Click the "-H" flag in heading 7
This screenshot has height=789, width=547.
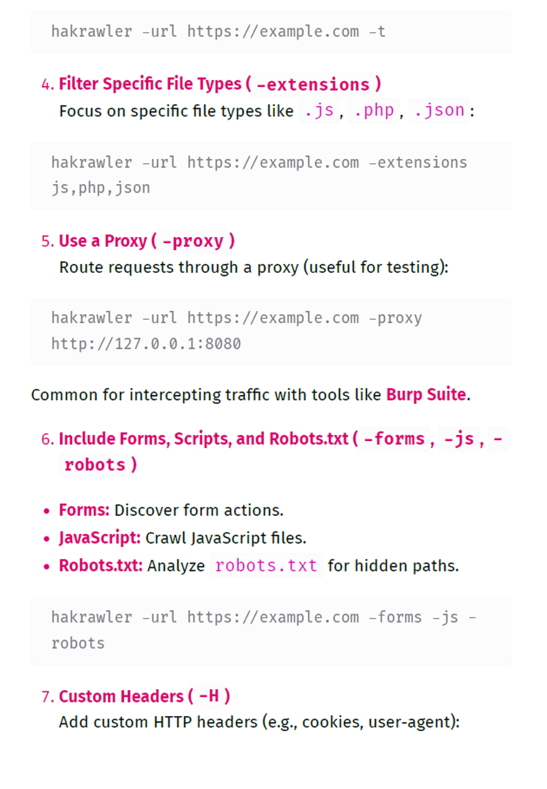pos(209,697)
